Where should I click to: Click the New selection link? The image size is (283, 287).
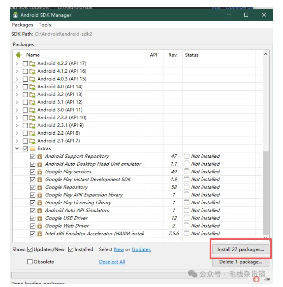point(119,250)
